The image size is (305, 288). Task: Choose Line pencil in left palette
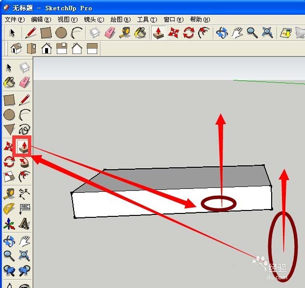(x=25, y=100)
